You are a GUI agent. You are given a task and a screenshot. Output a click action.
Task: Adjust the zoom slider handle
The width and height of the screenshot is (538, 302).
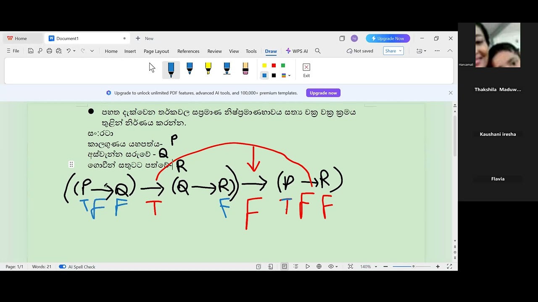(413, 267)
